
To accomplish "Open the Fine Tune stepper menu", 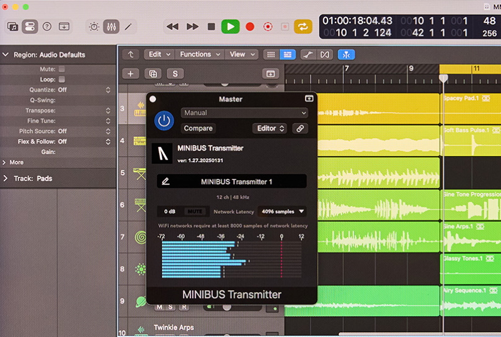I will pyautogui.click(x=108, y=121).
